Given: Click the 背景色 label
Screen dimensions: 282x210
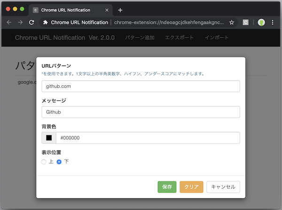Looking at the screenshot, I should pyautogui.click(x=49, y=127).
